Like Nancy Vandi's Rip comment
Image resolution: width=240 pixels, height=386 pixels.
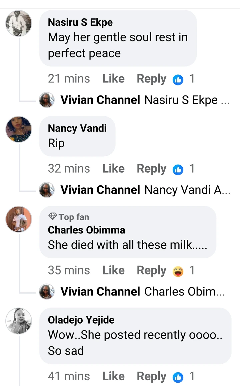[x=113, y=169]
